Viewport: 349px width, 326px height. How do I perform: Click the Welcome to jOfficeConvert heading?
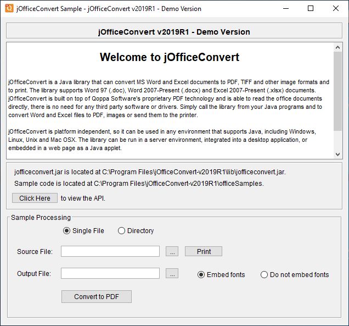(170, 57)
